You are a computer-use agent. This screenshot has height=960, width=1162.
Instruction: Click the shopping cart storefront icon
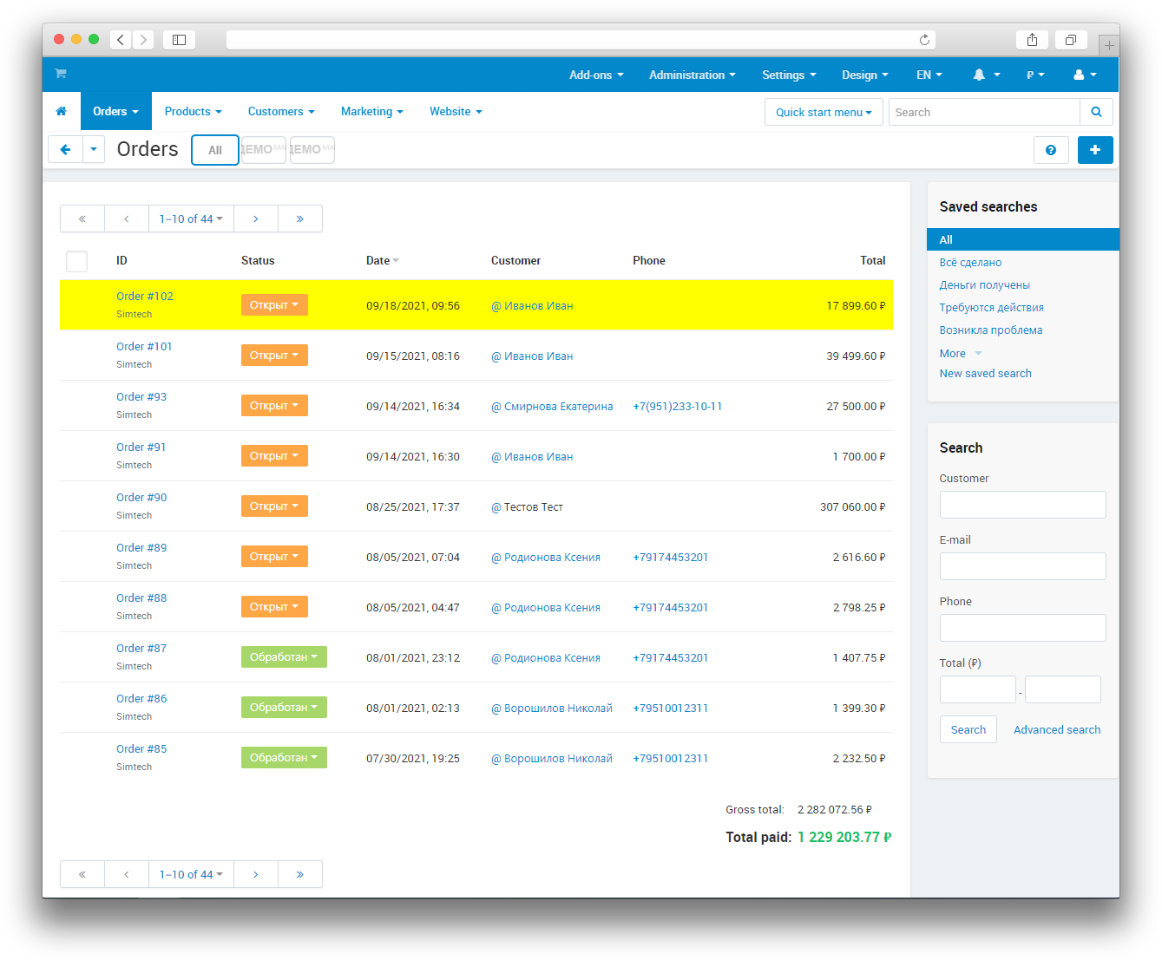tap(61, 74)
